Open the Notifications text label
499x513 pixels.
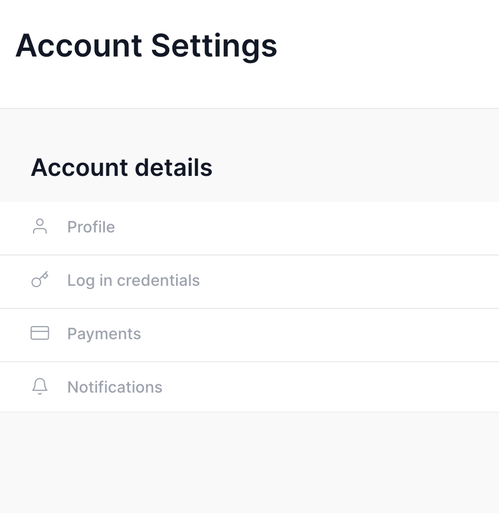point(114,387)
